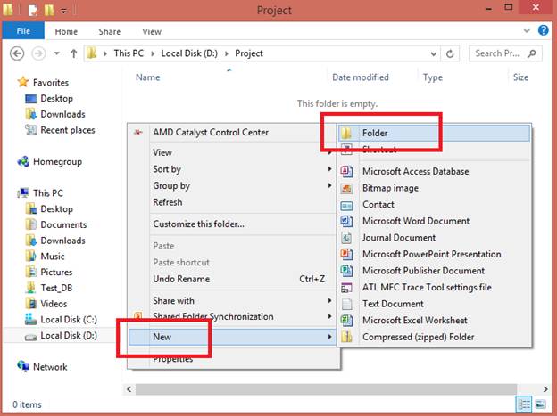Click the Up directory arrow
This screenshot has width=557, height=416.
pos(73,53)
